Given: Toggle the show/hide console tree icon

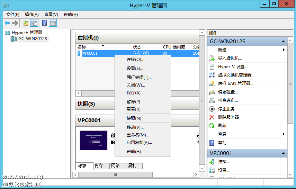Looking at the screenshot, I should pos(34,23).
